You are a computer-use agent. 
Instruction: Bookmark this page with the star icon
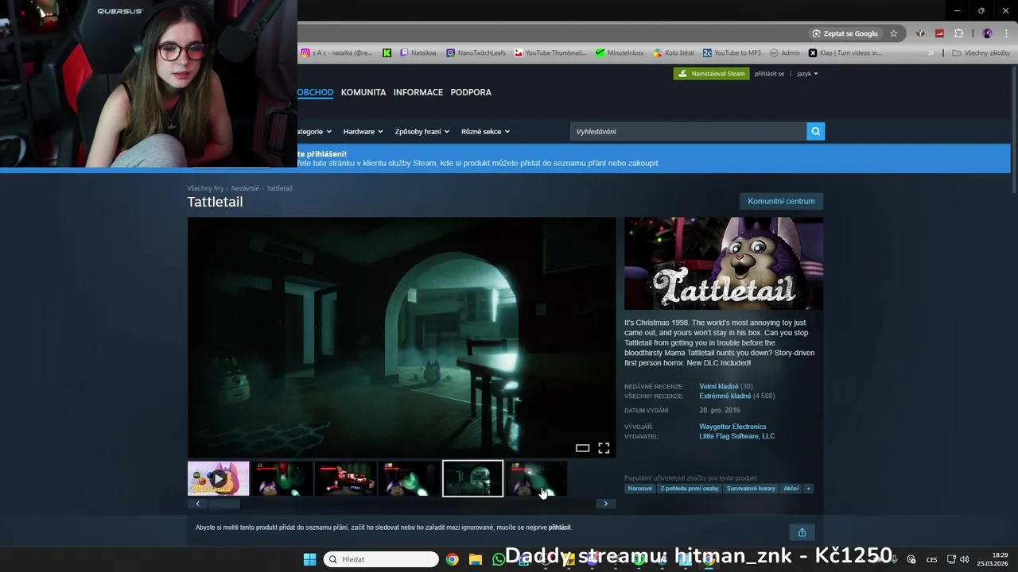894,33
